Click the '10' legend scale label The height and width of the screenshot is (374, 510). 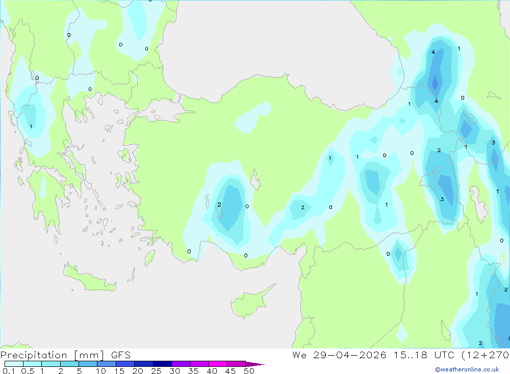[101, 371]
